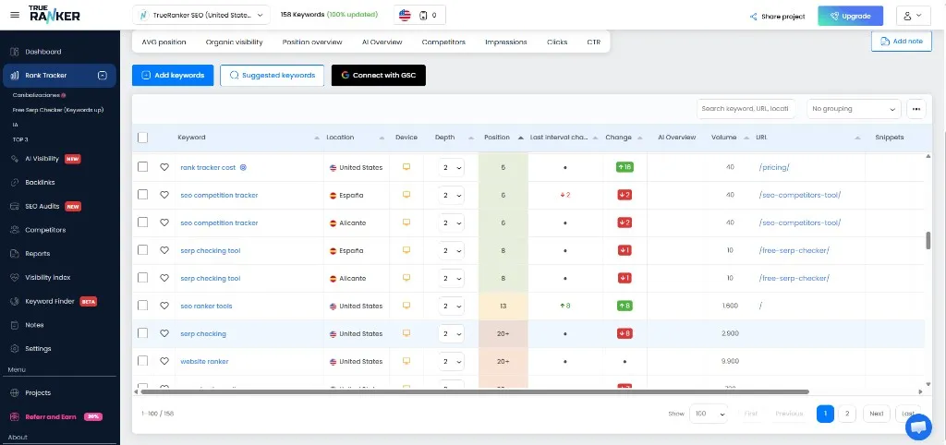Open the hamburger menu icon
Screen dimensions: 946x445
point(15,15)
